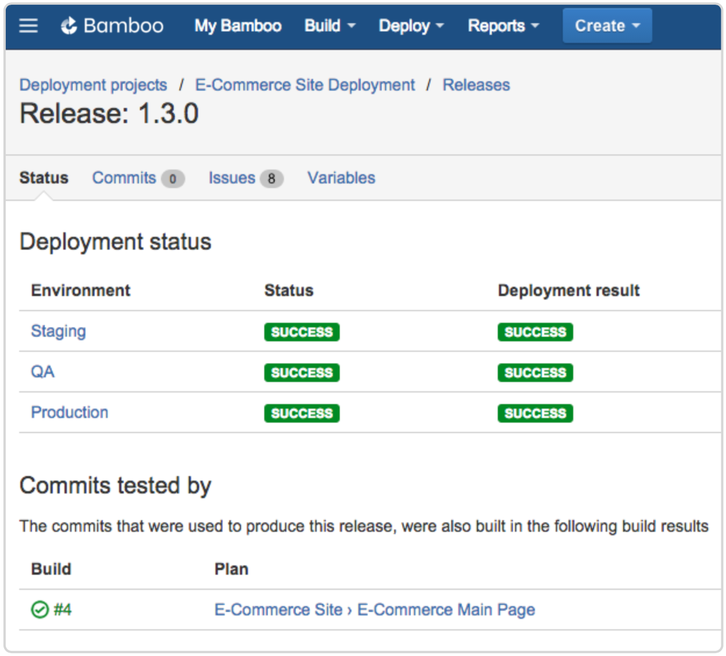The height and width of the screenshot is (656, 726).
Task: Expand the Create button menu
Action: (606, 26)
